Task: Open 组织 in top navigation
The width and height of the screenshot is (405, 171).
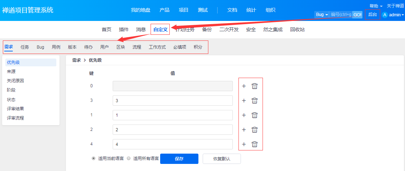Action: tap(270, 10)
